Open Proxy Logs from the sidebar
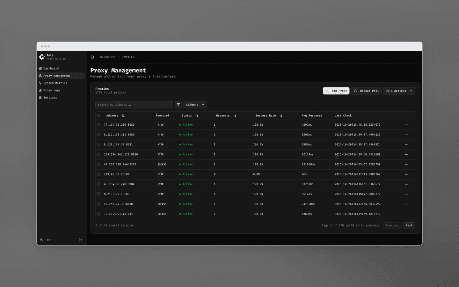The width and height of the screenshot is (459, 287). click(x=52, y=90)
